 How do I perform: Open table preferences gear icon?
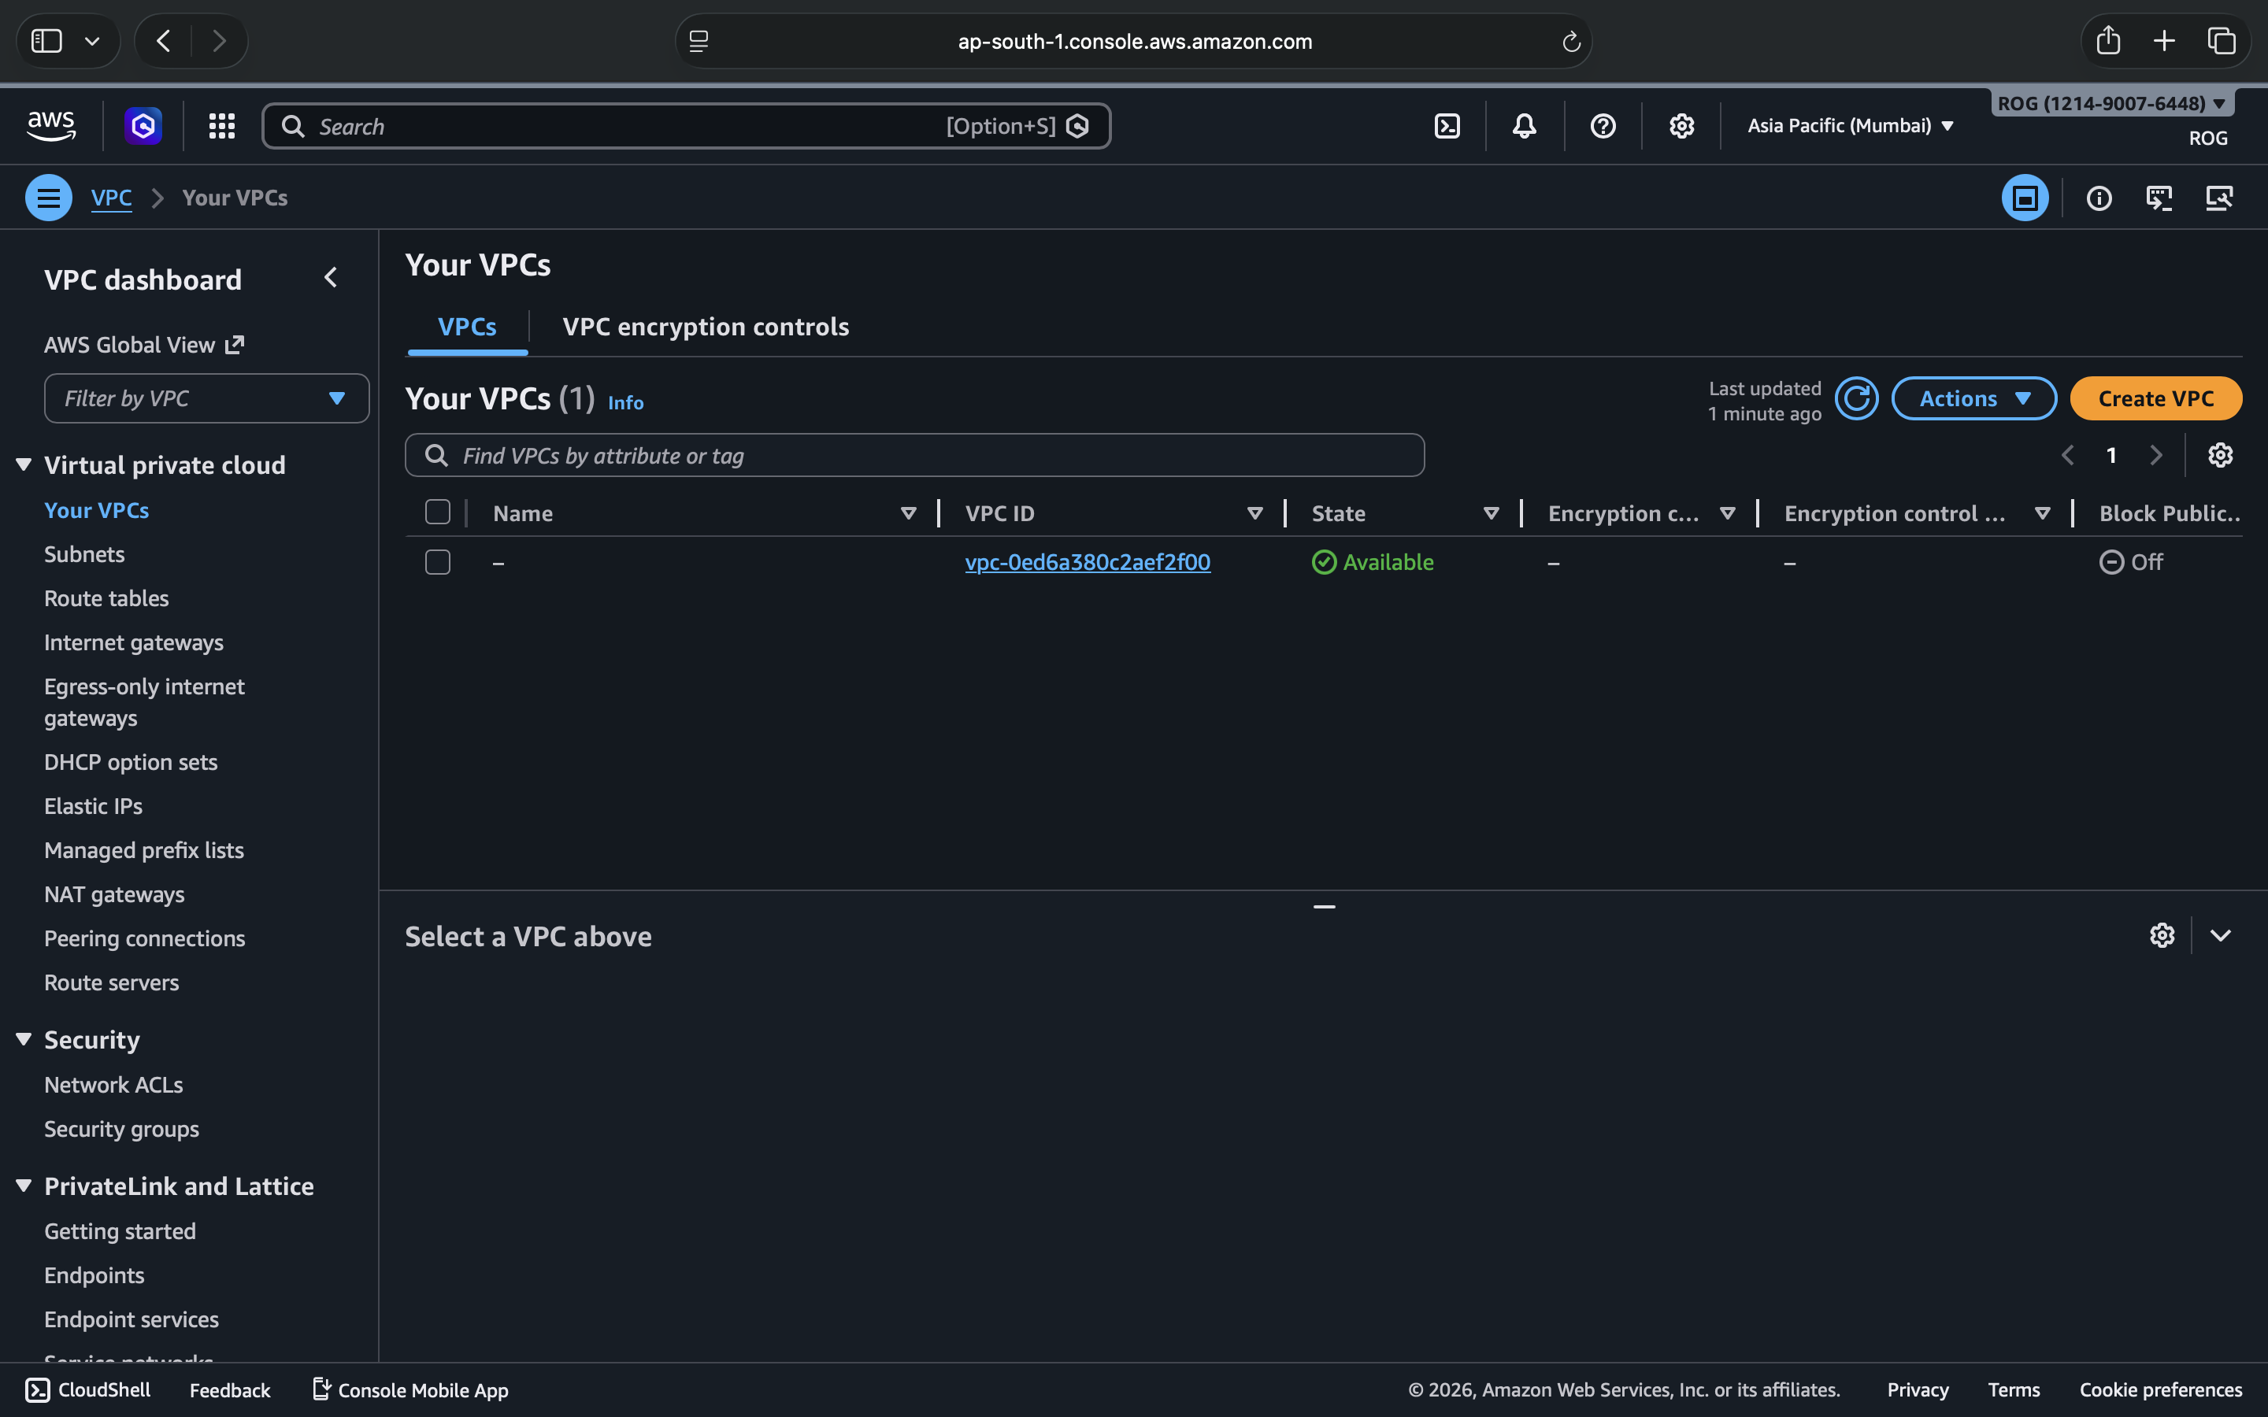(2219, 456)
